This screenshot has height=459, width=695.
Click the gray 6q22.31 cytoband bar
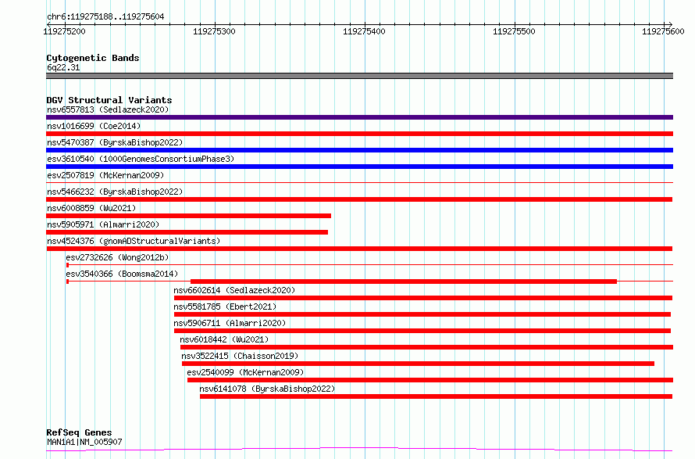[x=359, y=76]
